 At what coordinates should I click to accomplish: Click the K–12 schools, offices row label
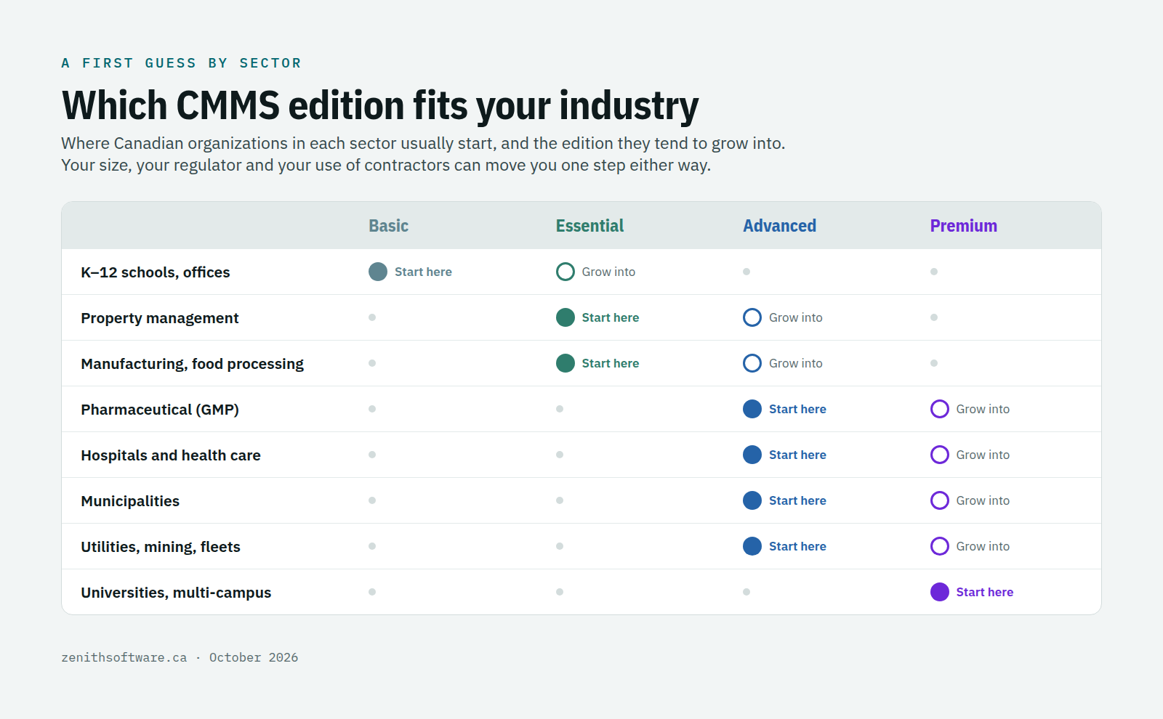click(x=156, y=272)
